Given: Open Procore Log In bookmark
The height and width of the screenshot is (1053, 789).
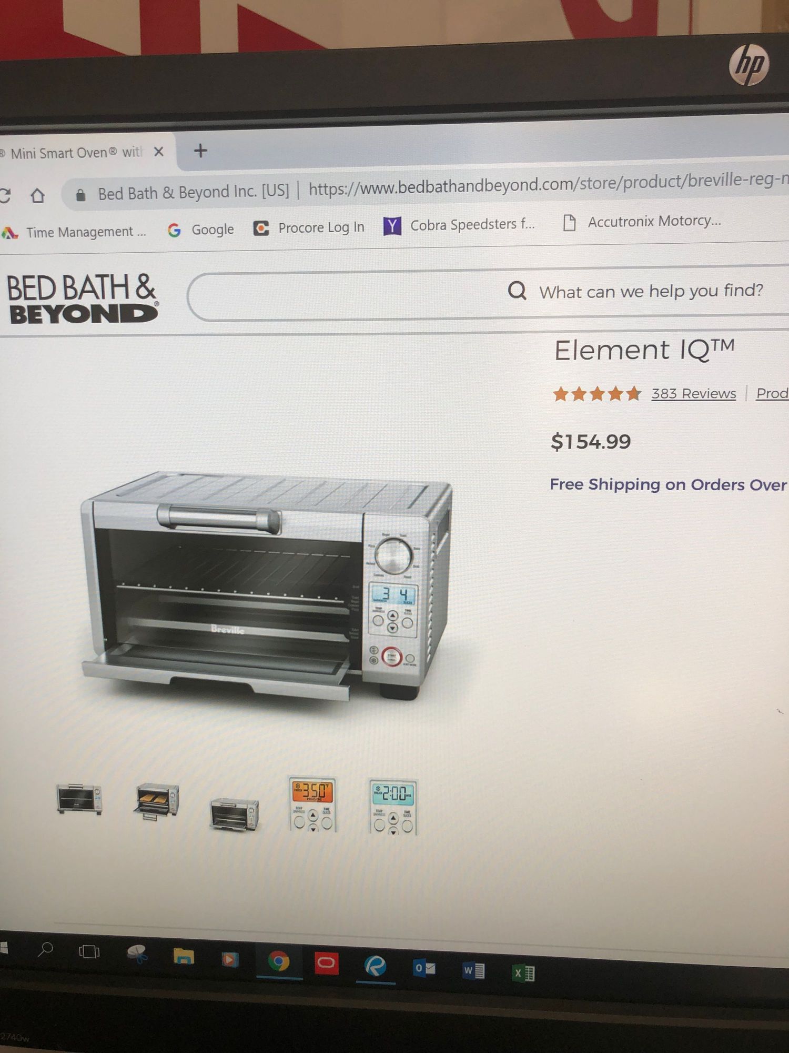Looking at the screenshot, I should tap(309, 227).
